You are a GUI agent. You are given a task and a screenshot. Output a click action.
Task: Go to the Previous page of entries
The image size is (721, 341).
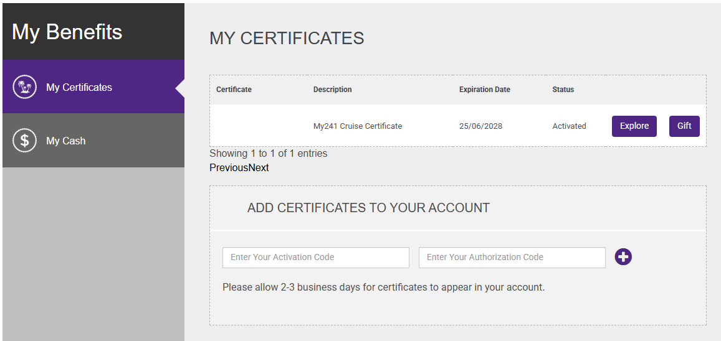click(x=229, y=168)
